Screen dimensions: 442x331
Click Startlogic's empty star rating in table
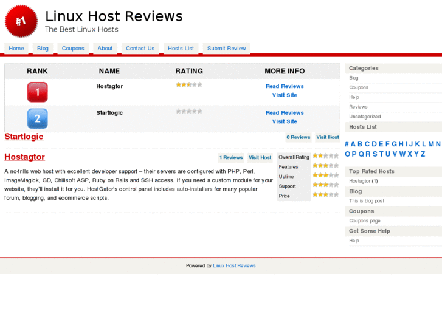[189, 111]
